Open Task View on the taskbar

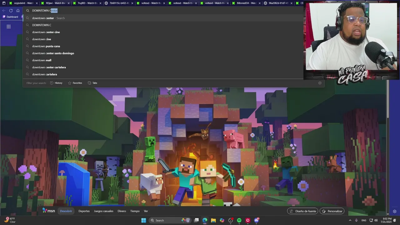[x=196, y=220]
